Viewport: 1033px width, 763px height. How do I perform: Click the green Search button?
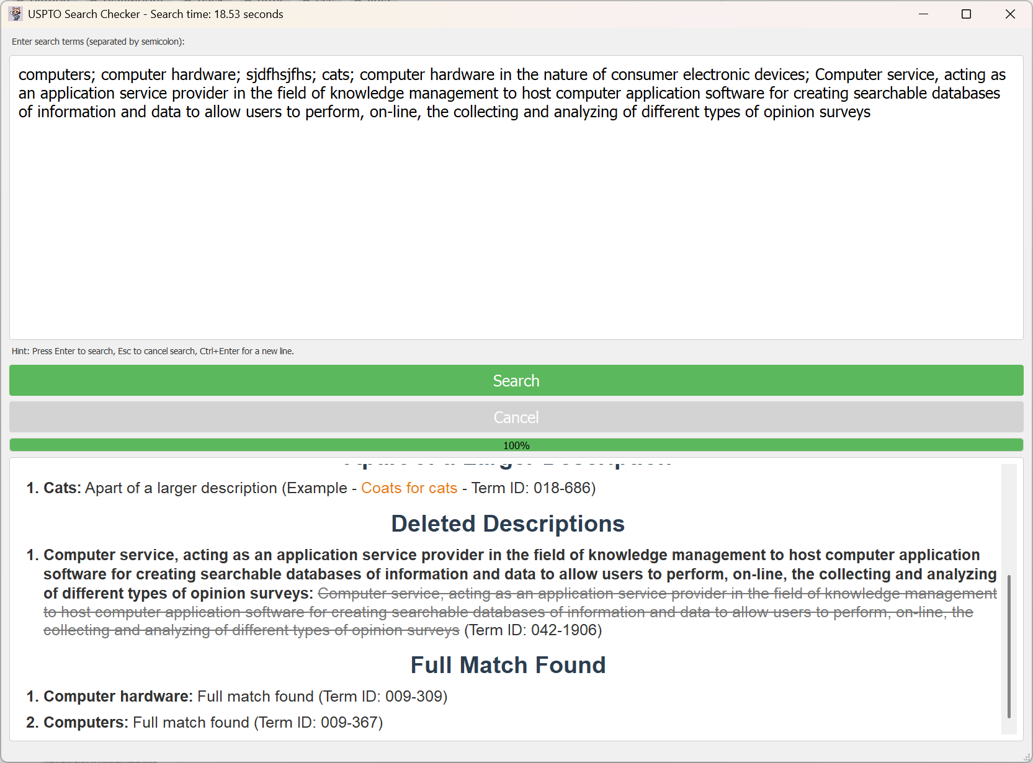[516, 380]
